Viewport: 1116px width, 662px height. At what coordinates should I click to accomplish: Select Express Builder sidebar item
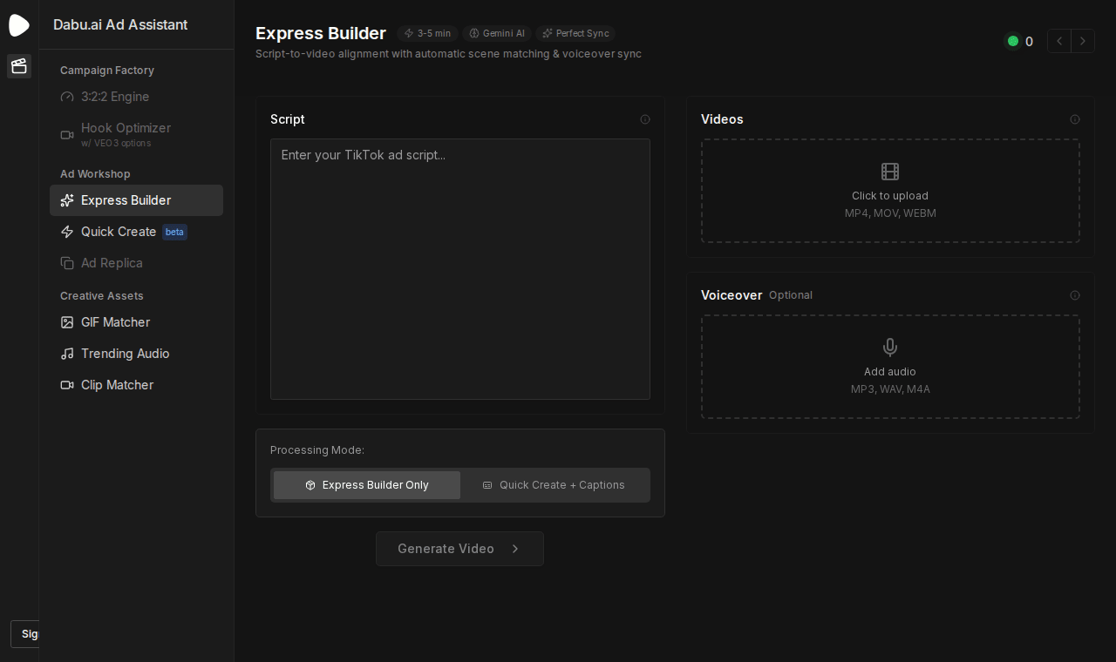(136, 200)
